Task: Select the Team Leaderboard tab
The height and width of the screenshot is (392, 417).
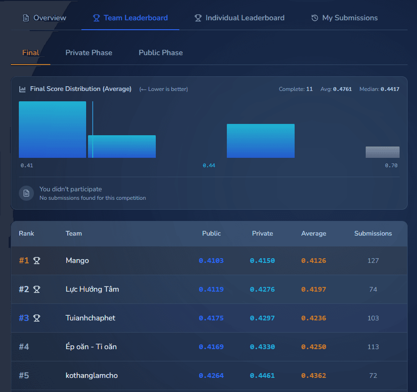Action: click(130, 18)
